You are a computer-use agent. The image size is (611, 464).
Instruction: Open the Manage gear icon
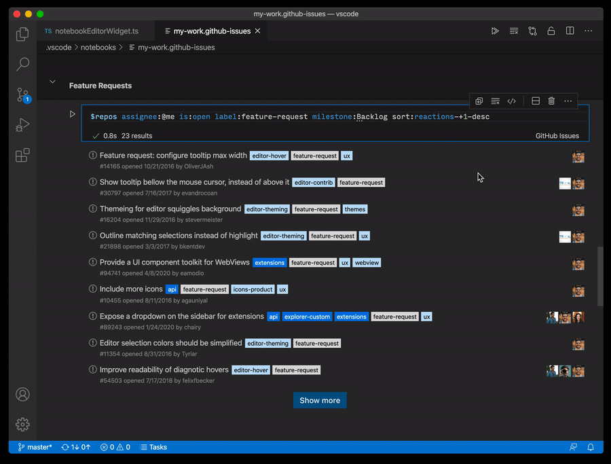[22, 424]
